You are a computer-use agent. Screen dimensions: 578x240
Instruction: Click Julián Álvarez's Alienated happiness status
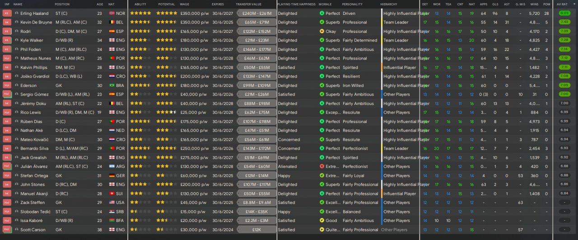[287, 167]
